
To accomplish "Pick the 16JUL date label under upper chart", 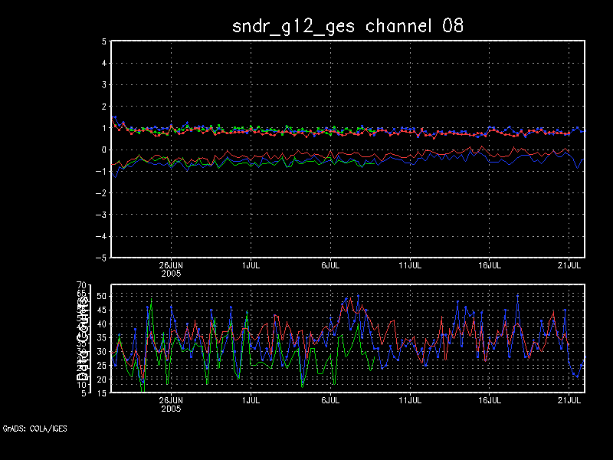I will coord(490,264).
